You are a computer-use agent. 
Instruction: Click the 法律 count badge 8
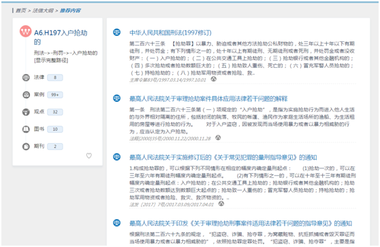(x=55, y=77)
